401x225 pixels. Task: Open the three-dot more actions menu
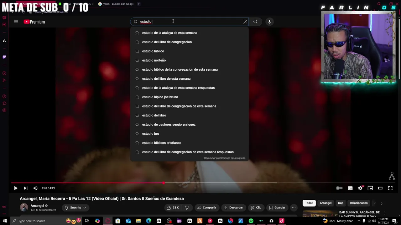(x=294, y=207)
